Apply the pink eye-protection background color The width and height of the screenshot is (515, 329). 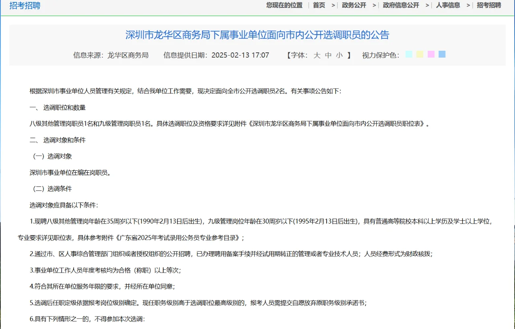[x=431, y=54]
